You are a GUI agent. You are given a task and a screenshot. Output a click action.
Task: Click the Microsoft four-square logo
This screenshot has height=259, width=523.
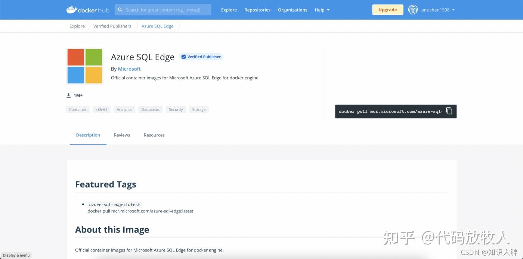84,66
